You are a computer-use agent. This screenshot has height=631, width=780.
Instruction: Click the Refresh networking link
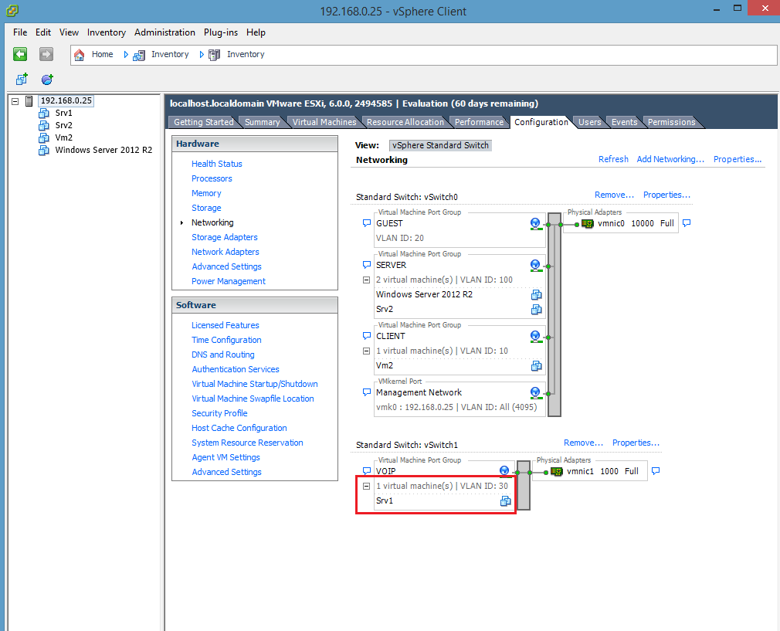tap(613, 159)
